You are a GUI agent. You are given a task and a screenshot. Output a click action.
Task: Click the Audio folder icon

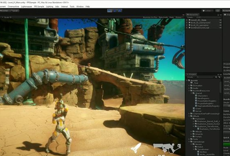point(191,88)
